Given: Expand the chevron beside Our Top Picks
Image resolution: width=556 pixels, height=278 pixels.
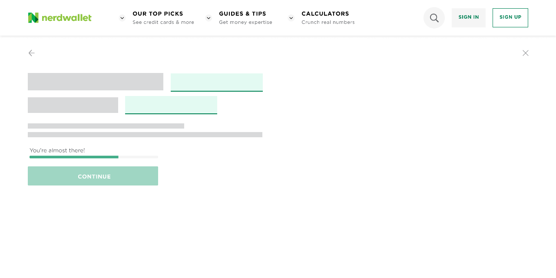Looking at the screenshot, I should (x=122, y=18).
